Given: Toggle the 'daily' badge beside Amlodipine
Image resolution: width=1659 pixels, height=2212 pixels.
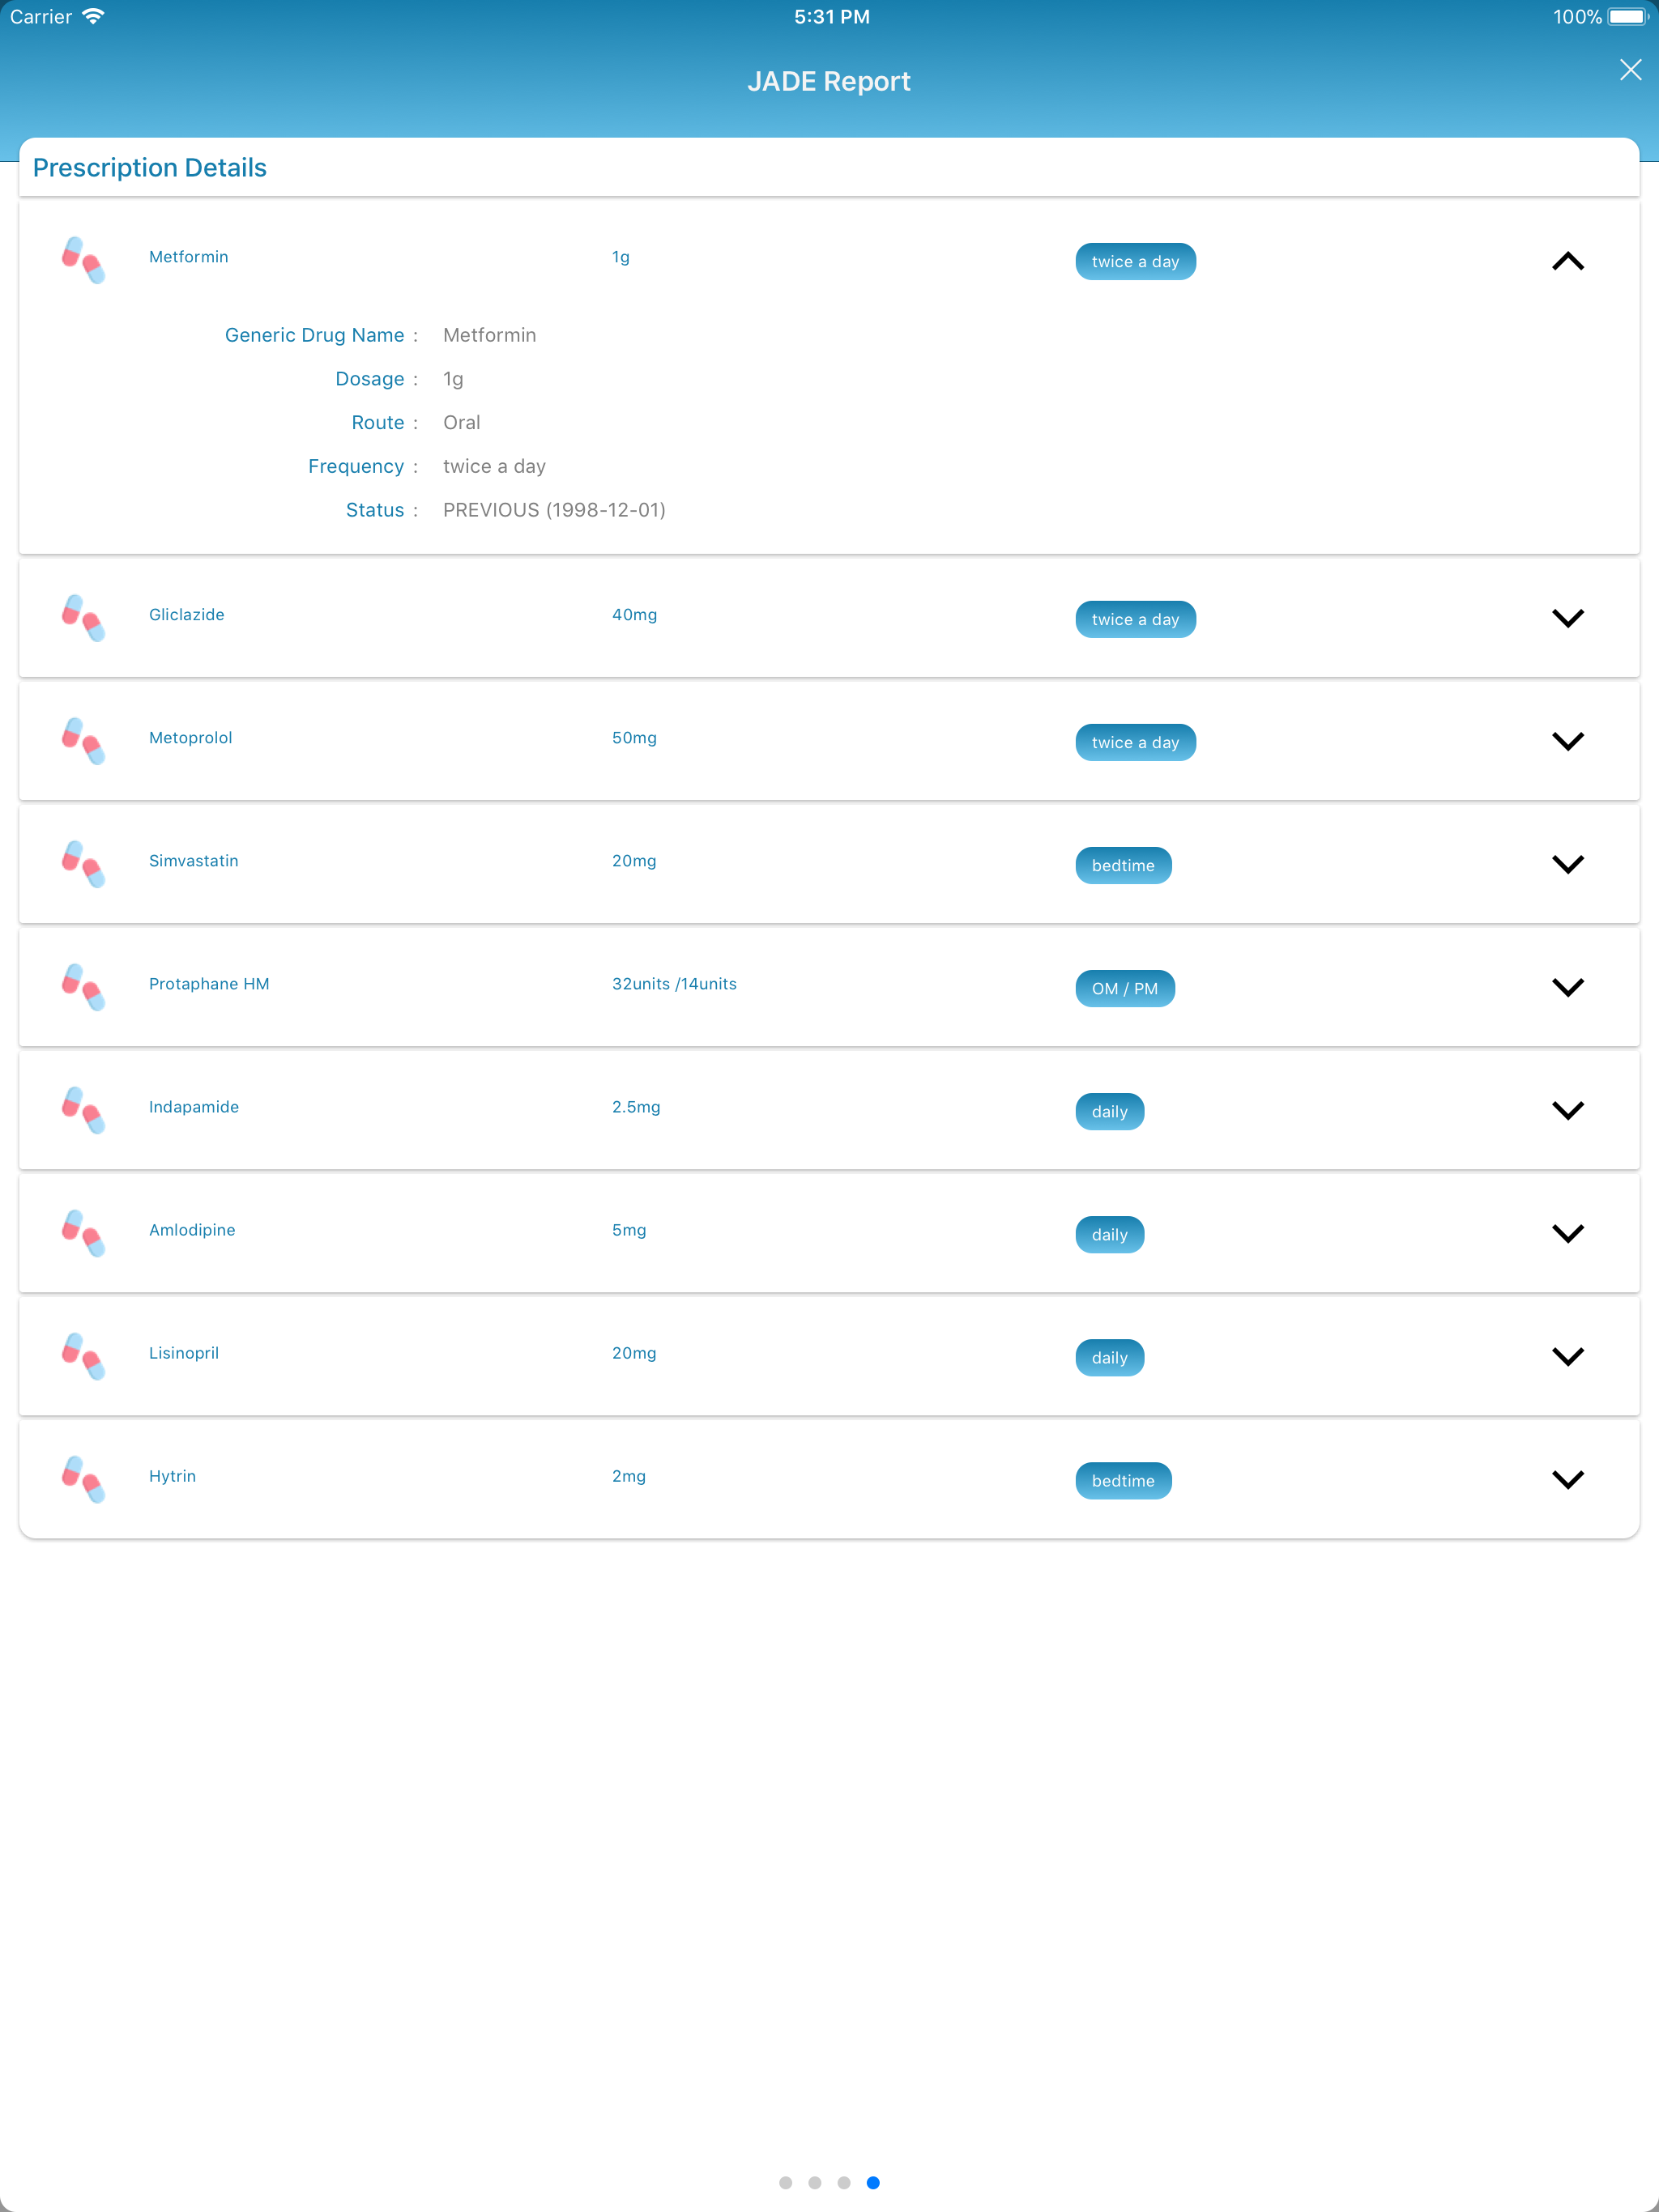Looking at the screenshot, I should pyautogui.click(x=1110, y=1234).
